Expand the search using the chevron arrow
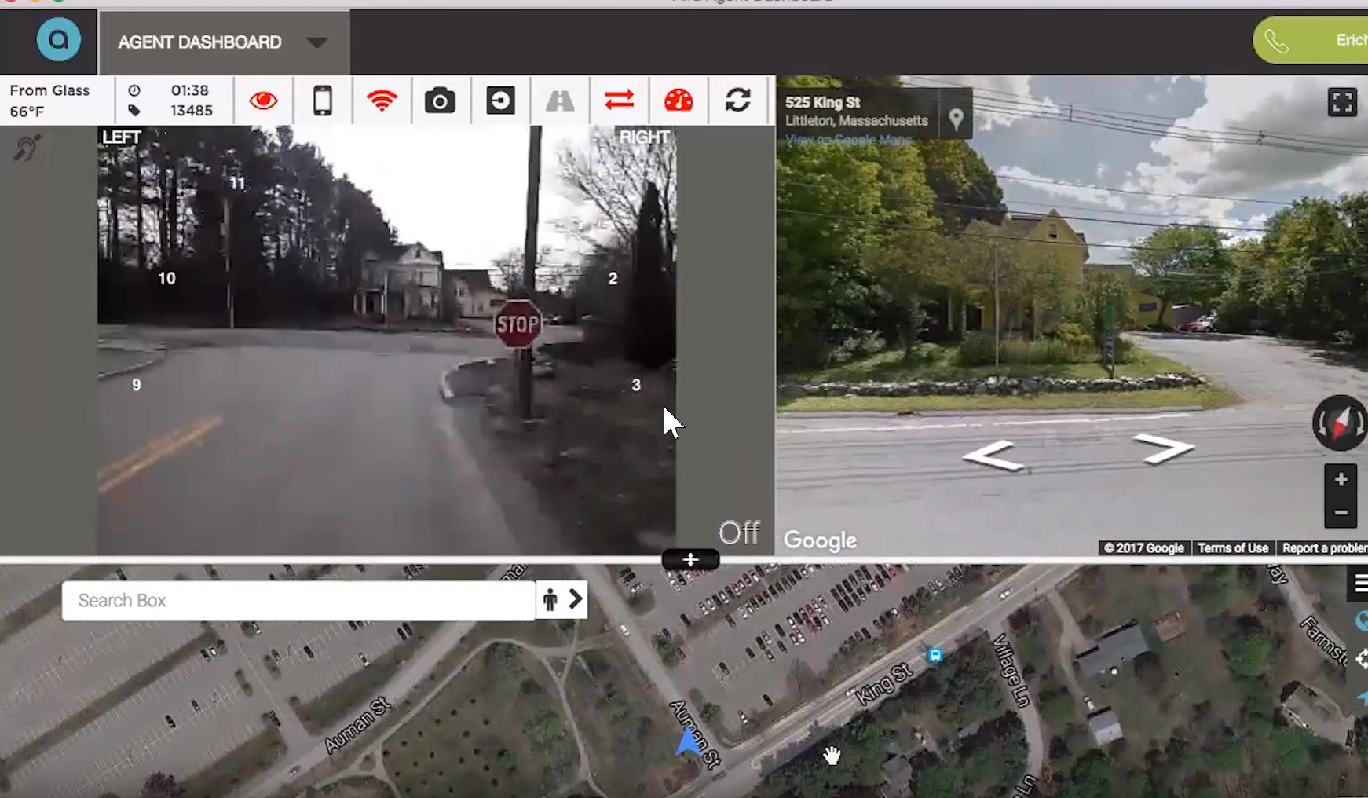The width and height of the screenshot is (1368, 798). point(576,600)
